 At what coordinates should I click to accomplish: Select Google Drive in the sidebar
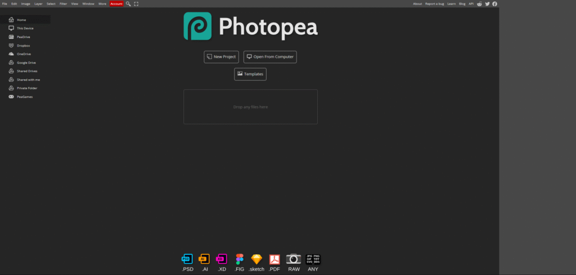[x=26, y=63]
